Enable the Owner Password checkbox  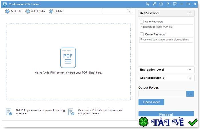click(142, 34)
